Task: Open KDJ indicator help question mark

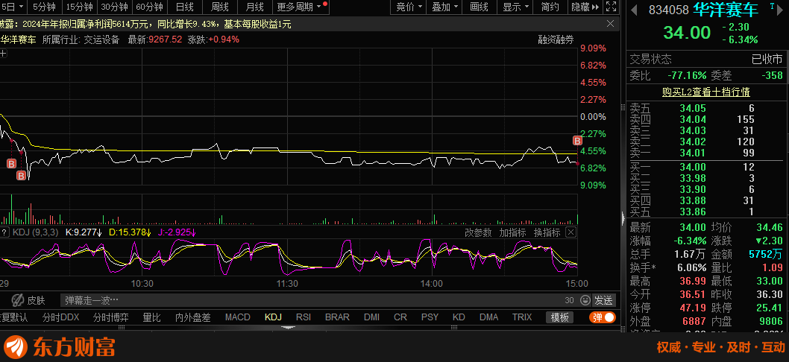Action: click(4, 232)
